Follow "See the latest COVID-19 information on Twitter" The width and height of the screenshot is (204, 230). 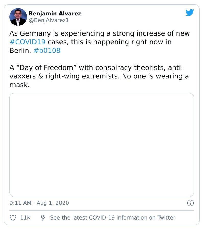click(112, 218)
